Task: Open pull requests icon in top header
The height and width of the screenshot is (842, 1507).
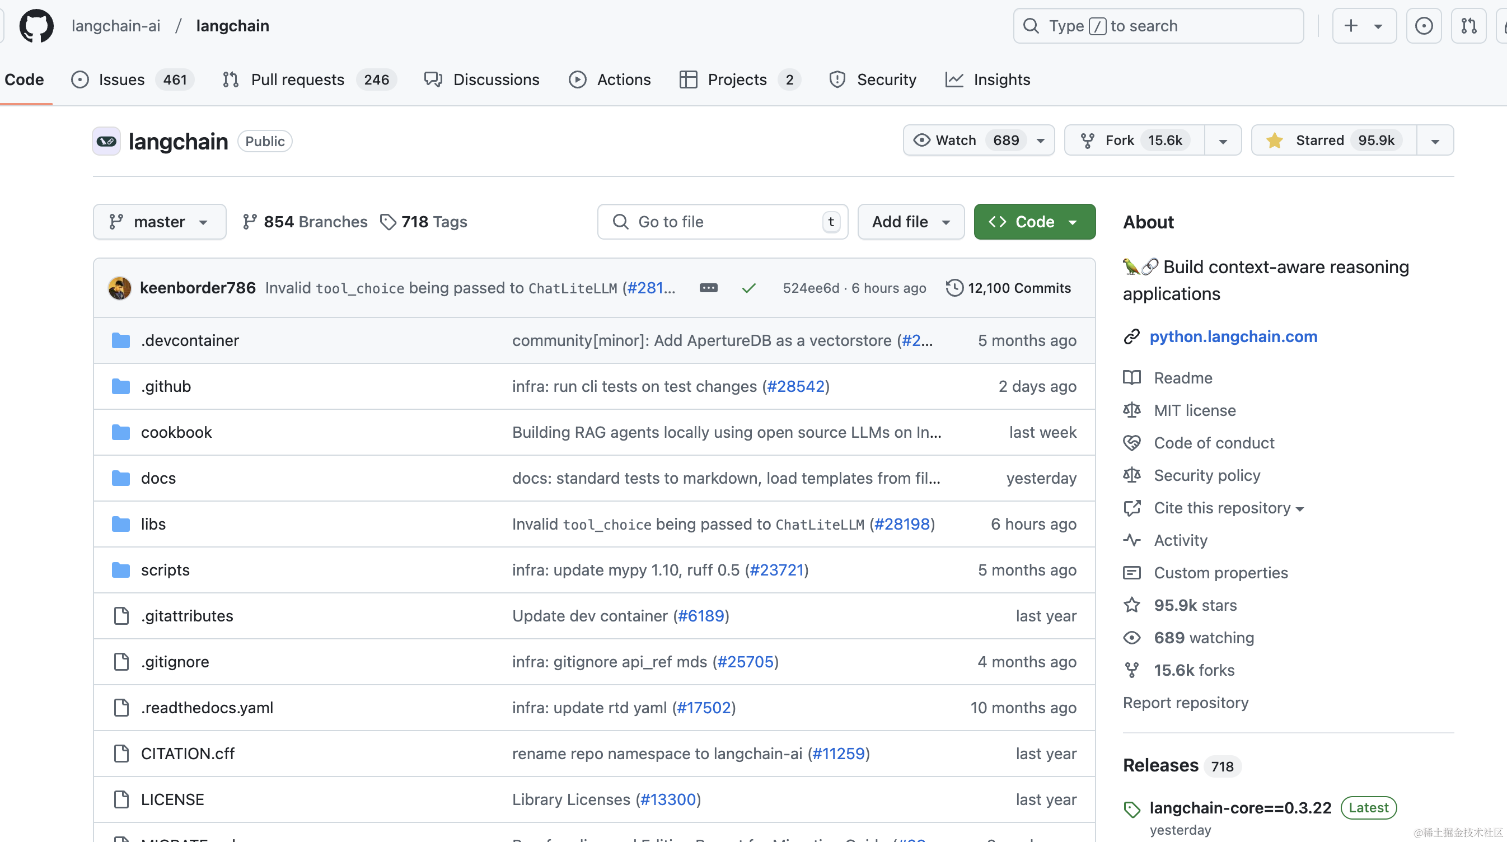Action: pos(1468,26)
